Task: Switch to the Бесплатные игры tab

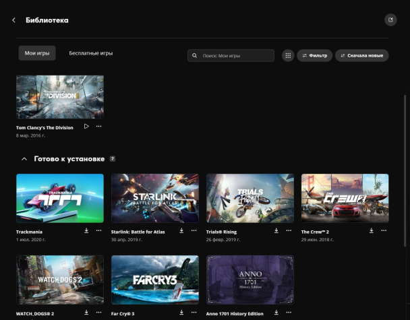Action: (91, 53)
